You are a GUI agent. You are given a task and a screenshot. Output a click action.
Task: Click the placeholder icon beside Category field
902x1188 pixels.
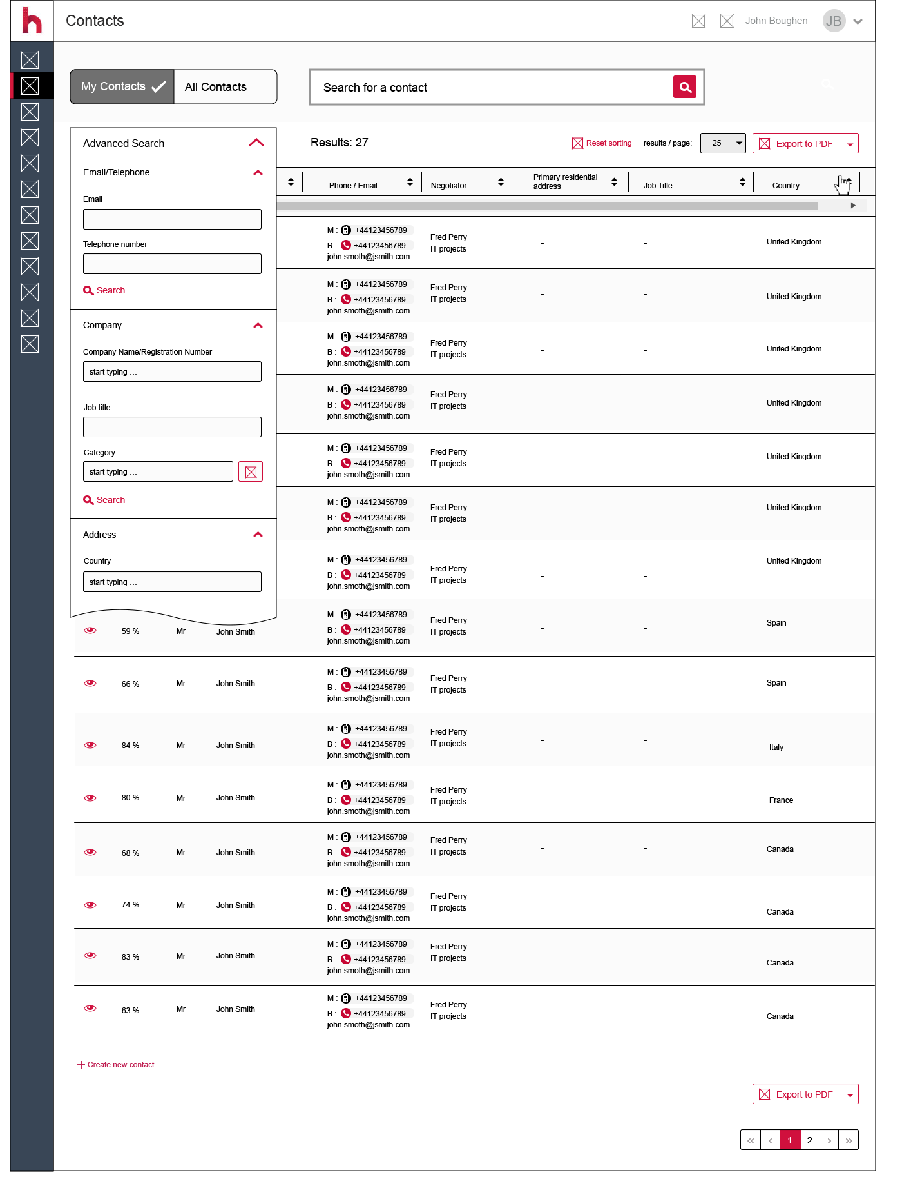pyautogui.click(x=251, y=472)
